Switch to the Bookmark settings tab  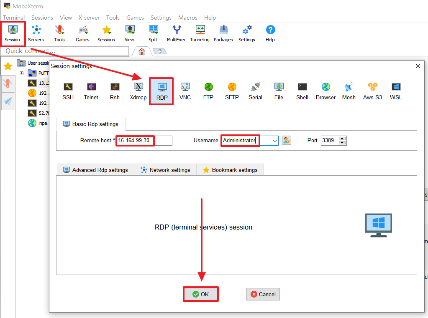click(230, 170)
